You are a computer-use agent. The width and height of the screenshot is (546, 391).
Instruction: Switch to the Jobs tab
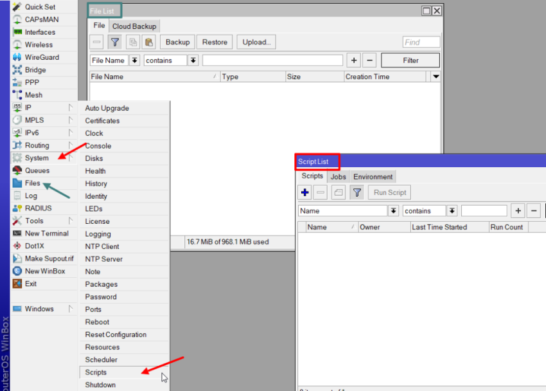338,177
